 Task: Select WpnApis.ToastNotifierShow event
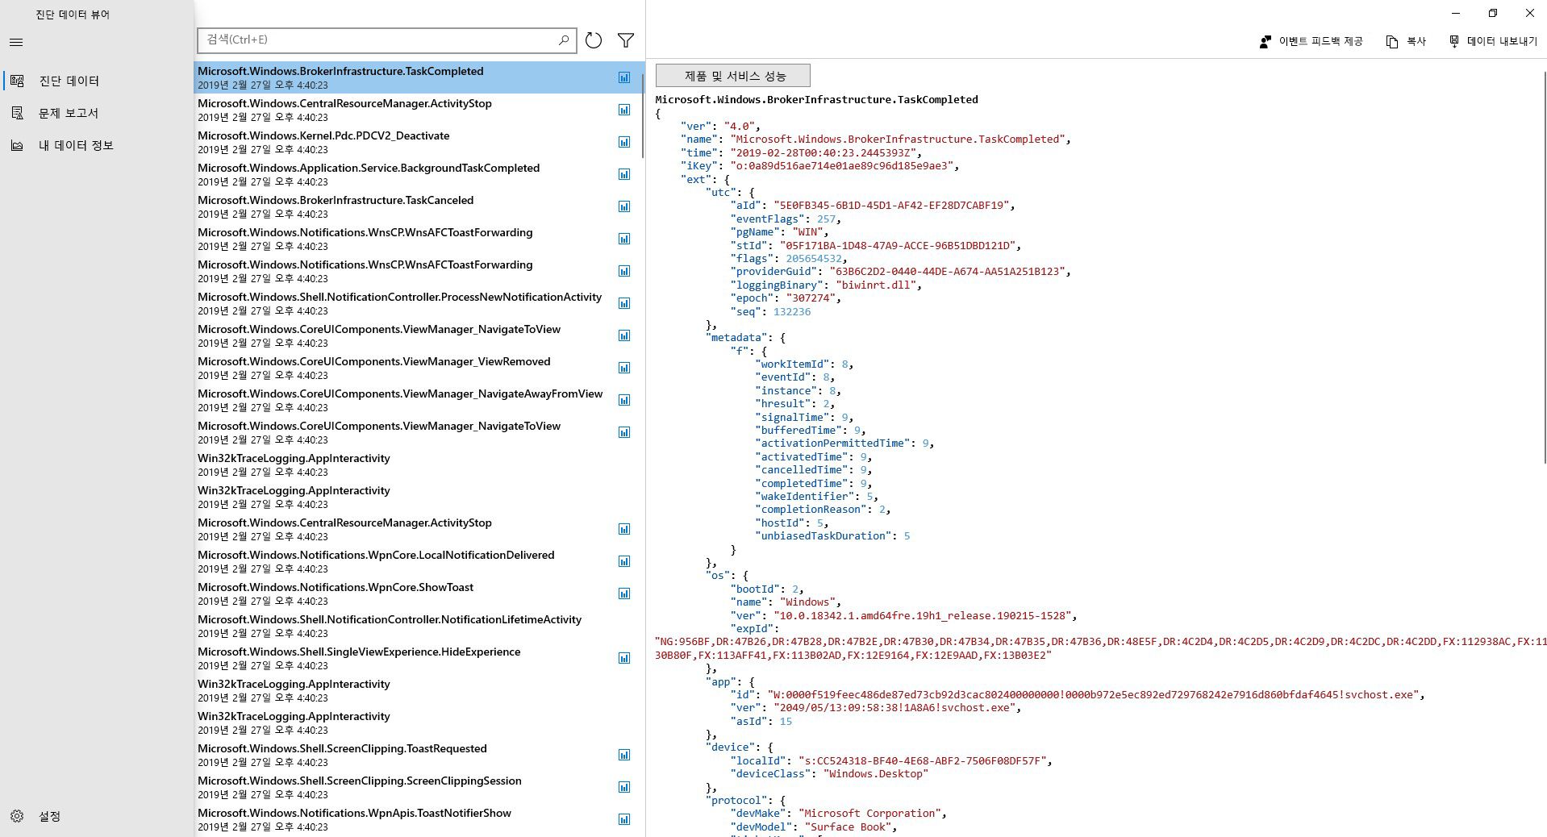point(418,819)
